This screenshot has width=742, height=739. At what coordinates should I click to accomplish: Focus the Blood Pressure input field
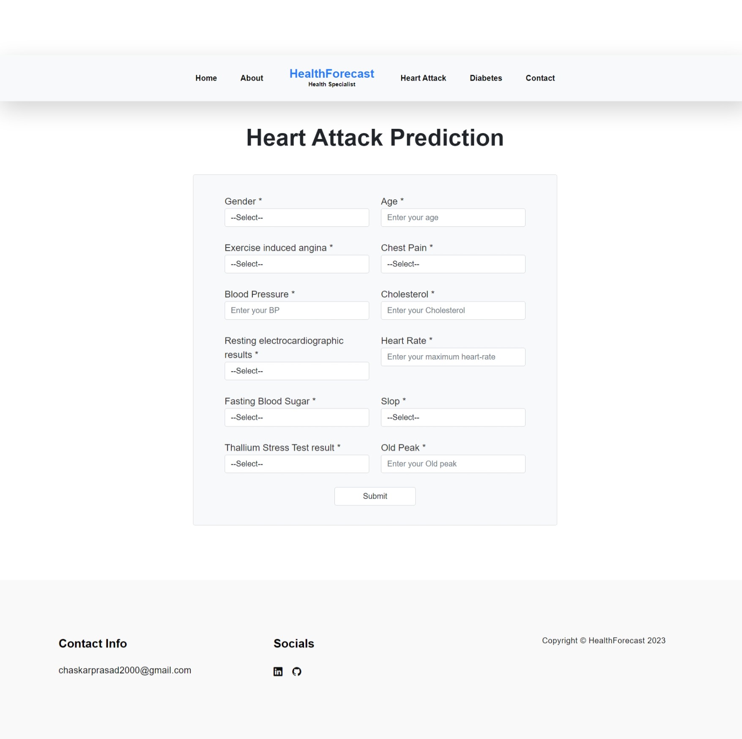[297, 310]
